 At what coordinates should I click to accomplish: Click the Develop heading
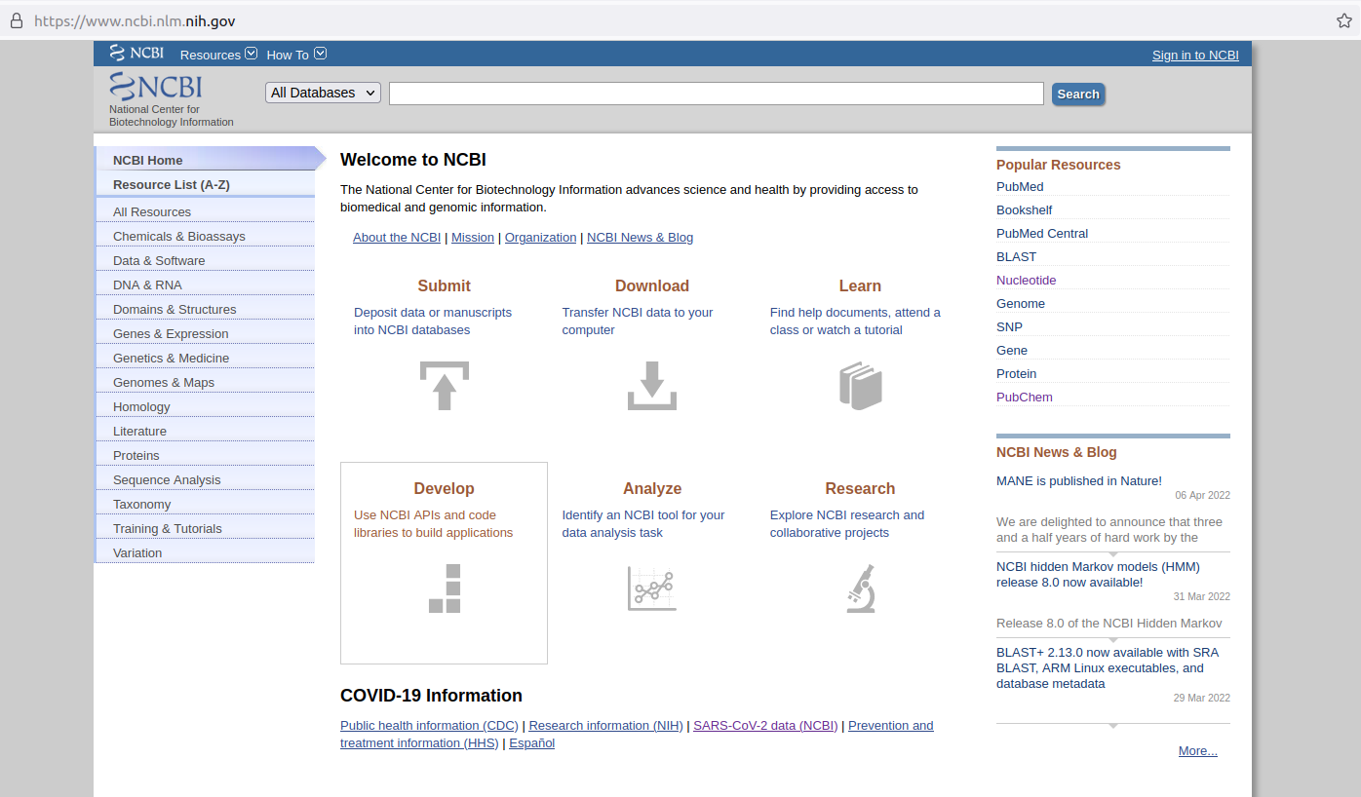coord(444,488)
